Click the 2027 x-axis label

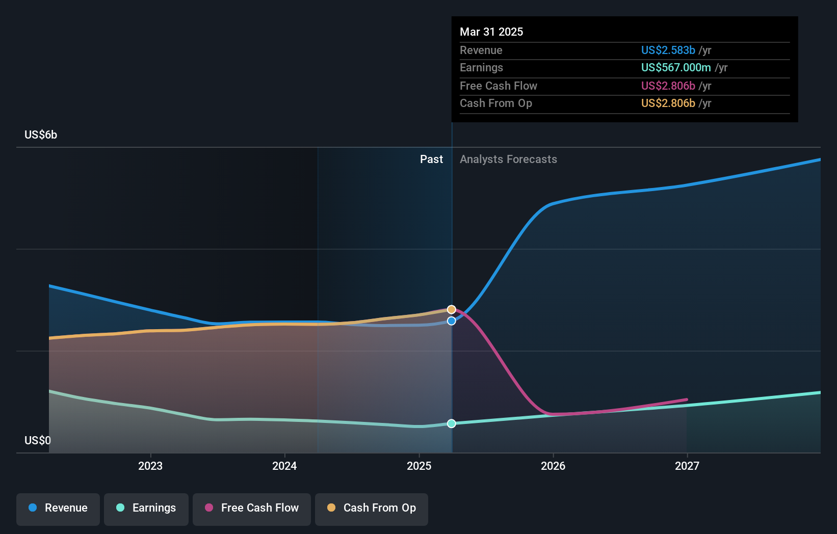(x=687, y=466)
